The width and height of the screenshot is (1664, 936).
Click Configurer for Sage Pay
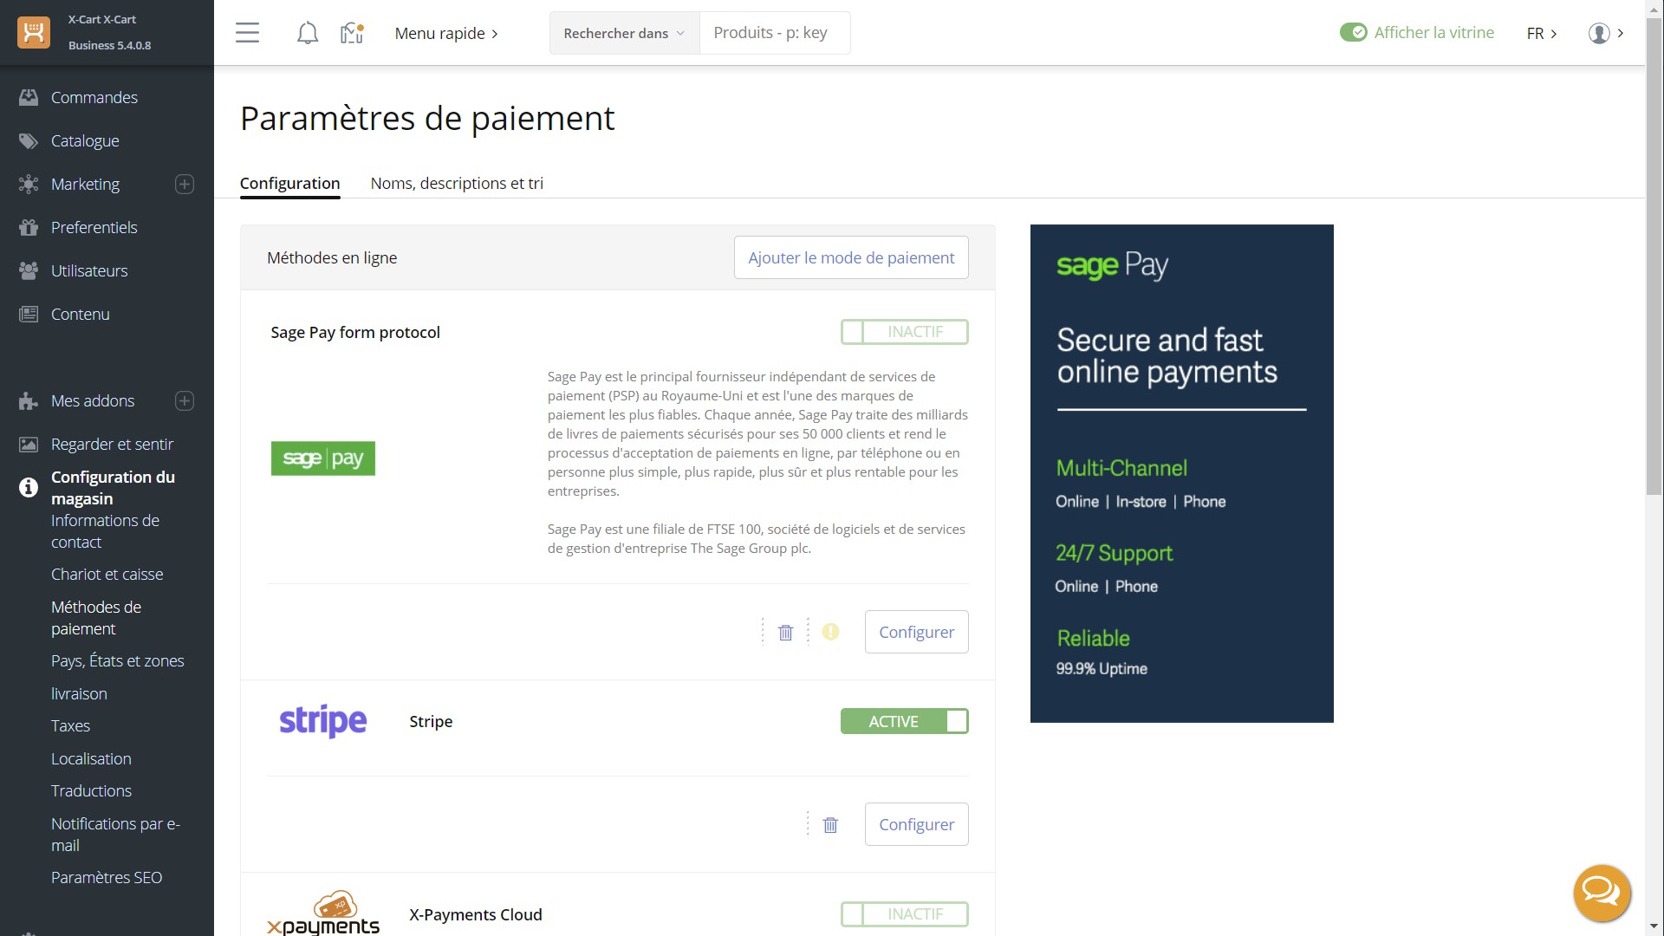916,632
